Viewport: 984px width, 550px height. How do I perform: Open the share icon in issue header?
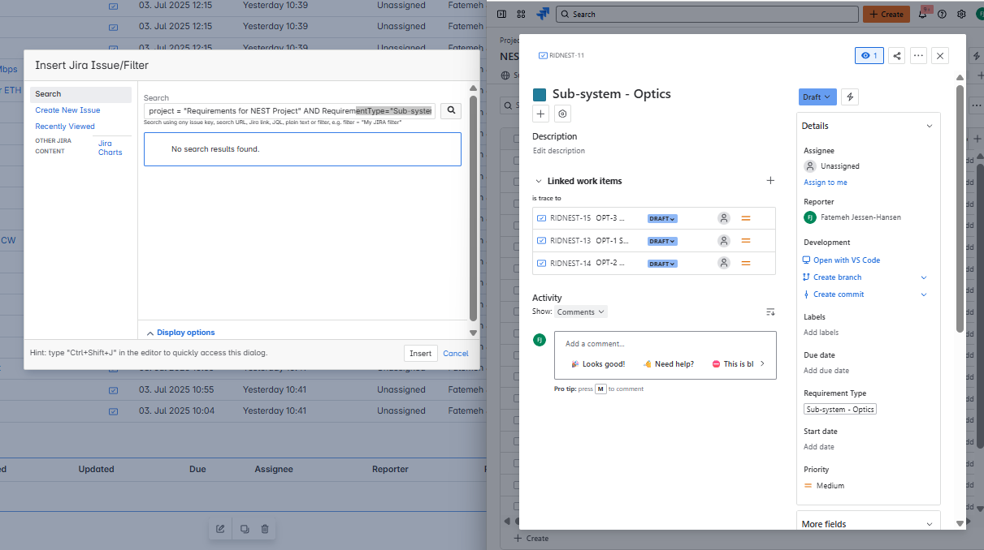click(897, 56)
